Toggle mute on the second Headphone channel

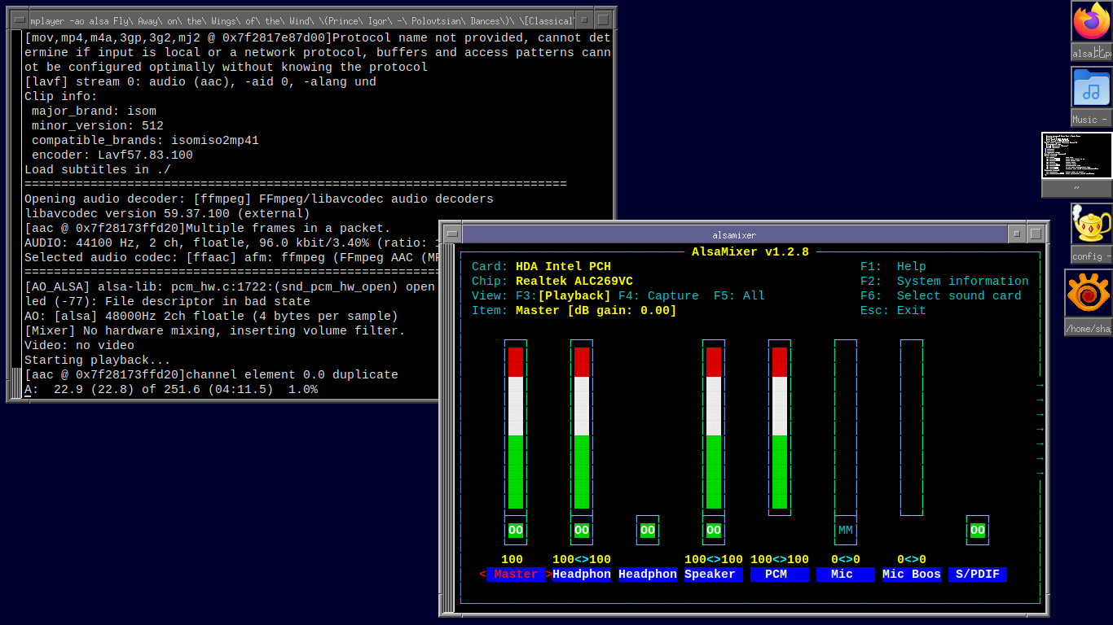tap(648, 531)
